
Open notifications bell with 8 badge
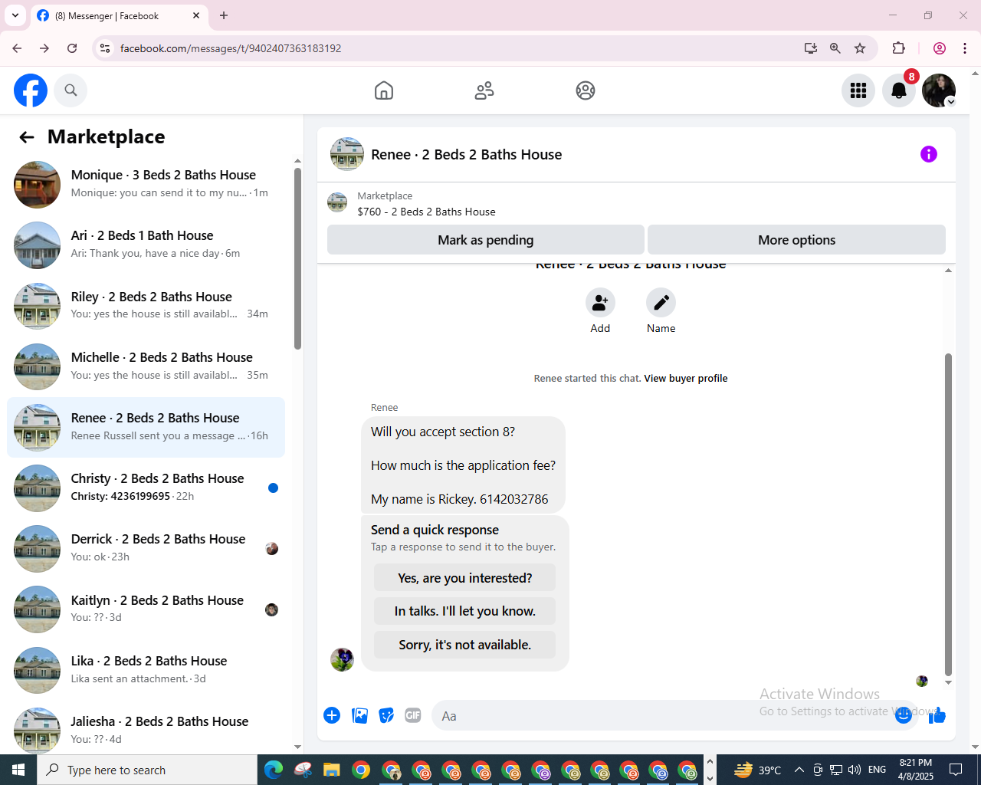(899, 90)
